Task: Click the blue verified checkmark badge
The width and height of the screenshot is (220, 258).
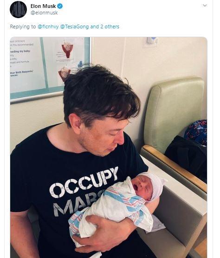Action: [60, 6]
